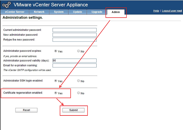The image size is (183, 130).
Task: Click the Email for expiration warning field
Action: click(x=74, y=66)
